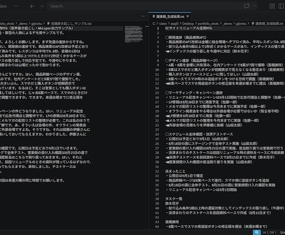Click line 32 text 決まったこと
The height and width of the screenshot is (235, 285).
tap(175, 171)
